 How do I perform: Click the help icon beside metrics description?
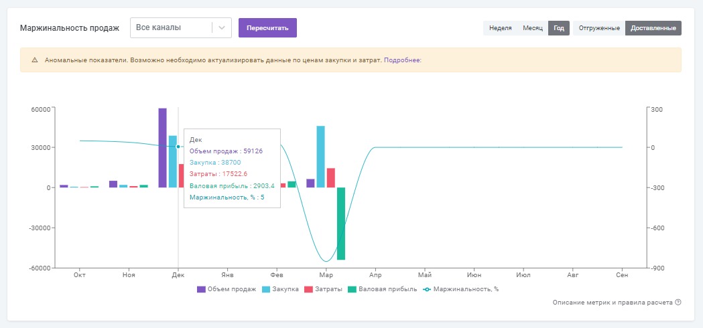click(678, 303)
